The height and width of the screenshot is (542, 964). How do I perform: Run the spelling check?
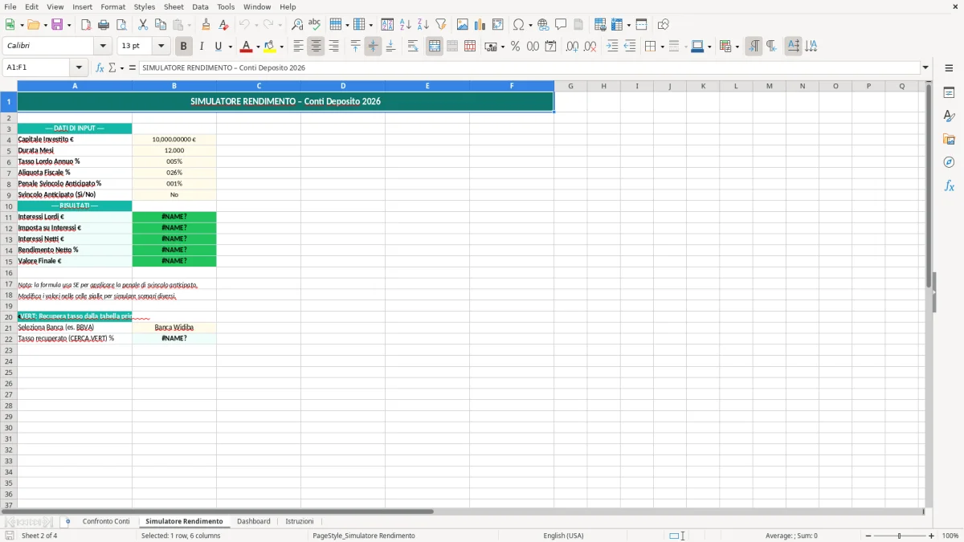[315, 25]
